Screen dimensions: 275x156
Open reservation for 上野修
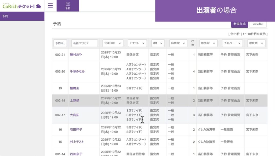pyautogui.click(x=75, y=100)
